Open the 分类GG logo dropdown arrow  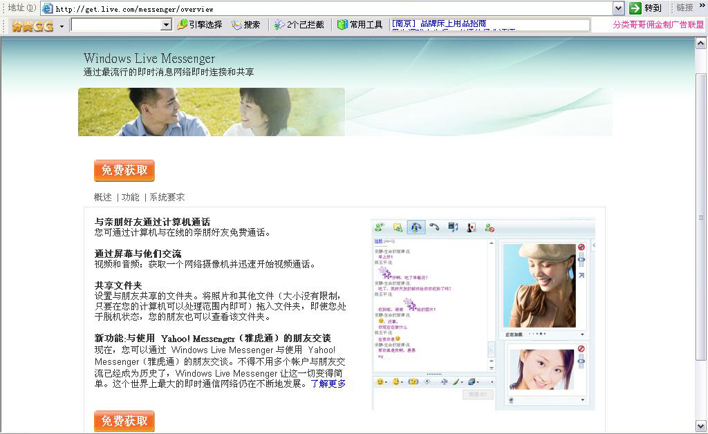[62, 26]
